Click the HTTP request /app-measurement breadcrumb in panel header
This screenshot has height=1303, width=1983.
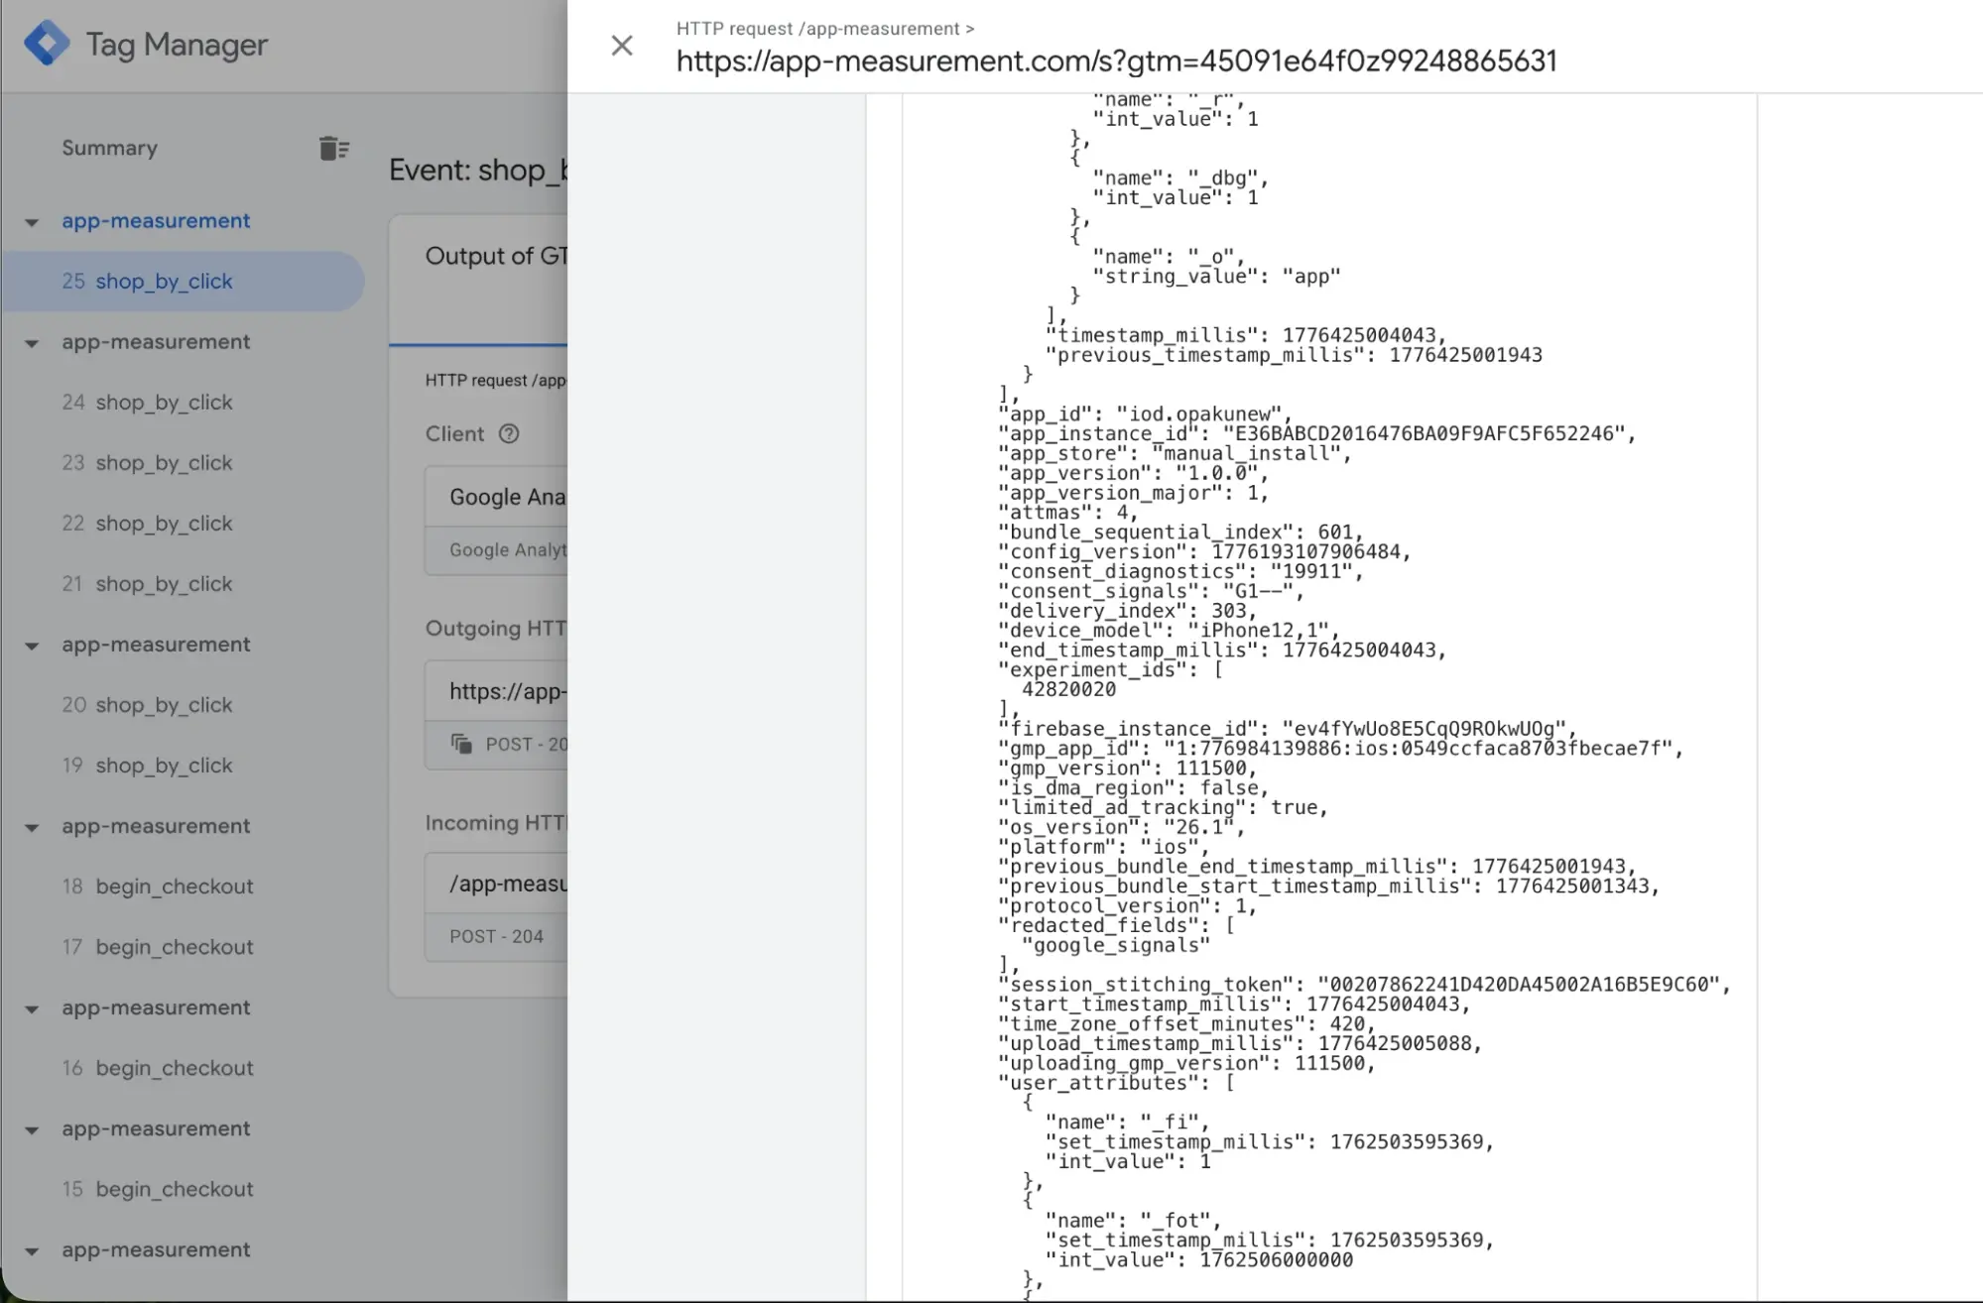(x=825, y=29)
